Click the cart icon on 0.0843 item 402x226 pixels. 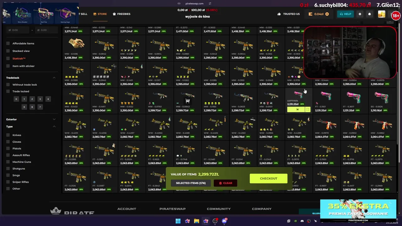point(187,101)
